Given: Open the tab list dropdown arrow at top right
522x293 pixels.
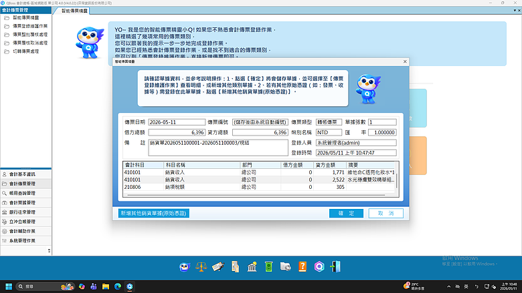Looking at the screenshot, I should [x=515, y=11].
